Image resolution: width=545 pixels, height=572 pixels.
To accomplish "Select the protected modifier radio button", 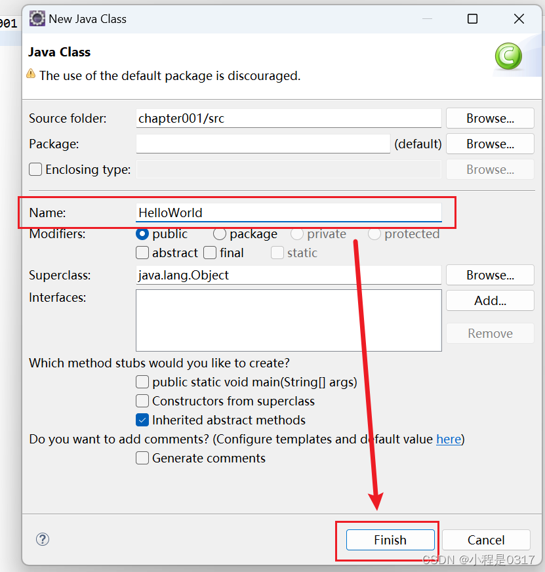I will pos(374,234).
